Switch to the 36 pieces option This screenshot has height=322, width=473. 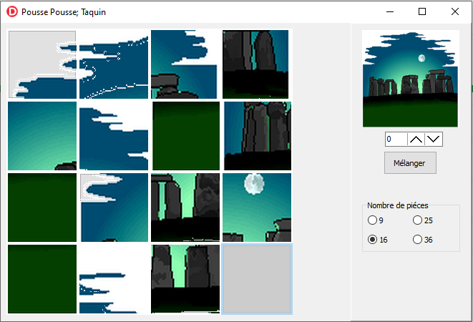[418, 240]
